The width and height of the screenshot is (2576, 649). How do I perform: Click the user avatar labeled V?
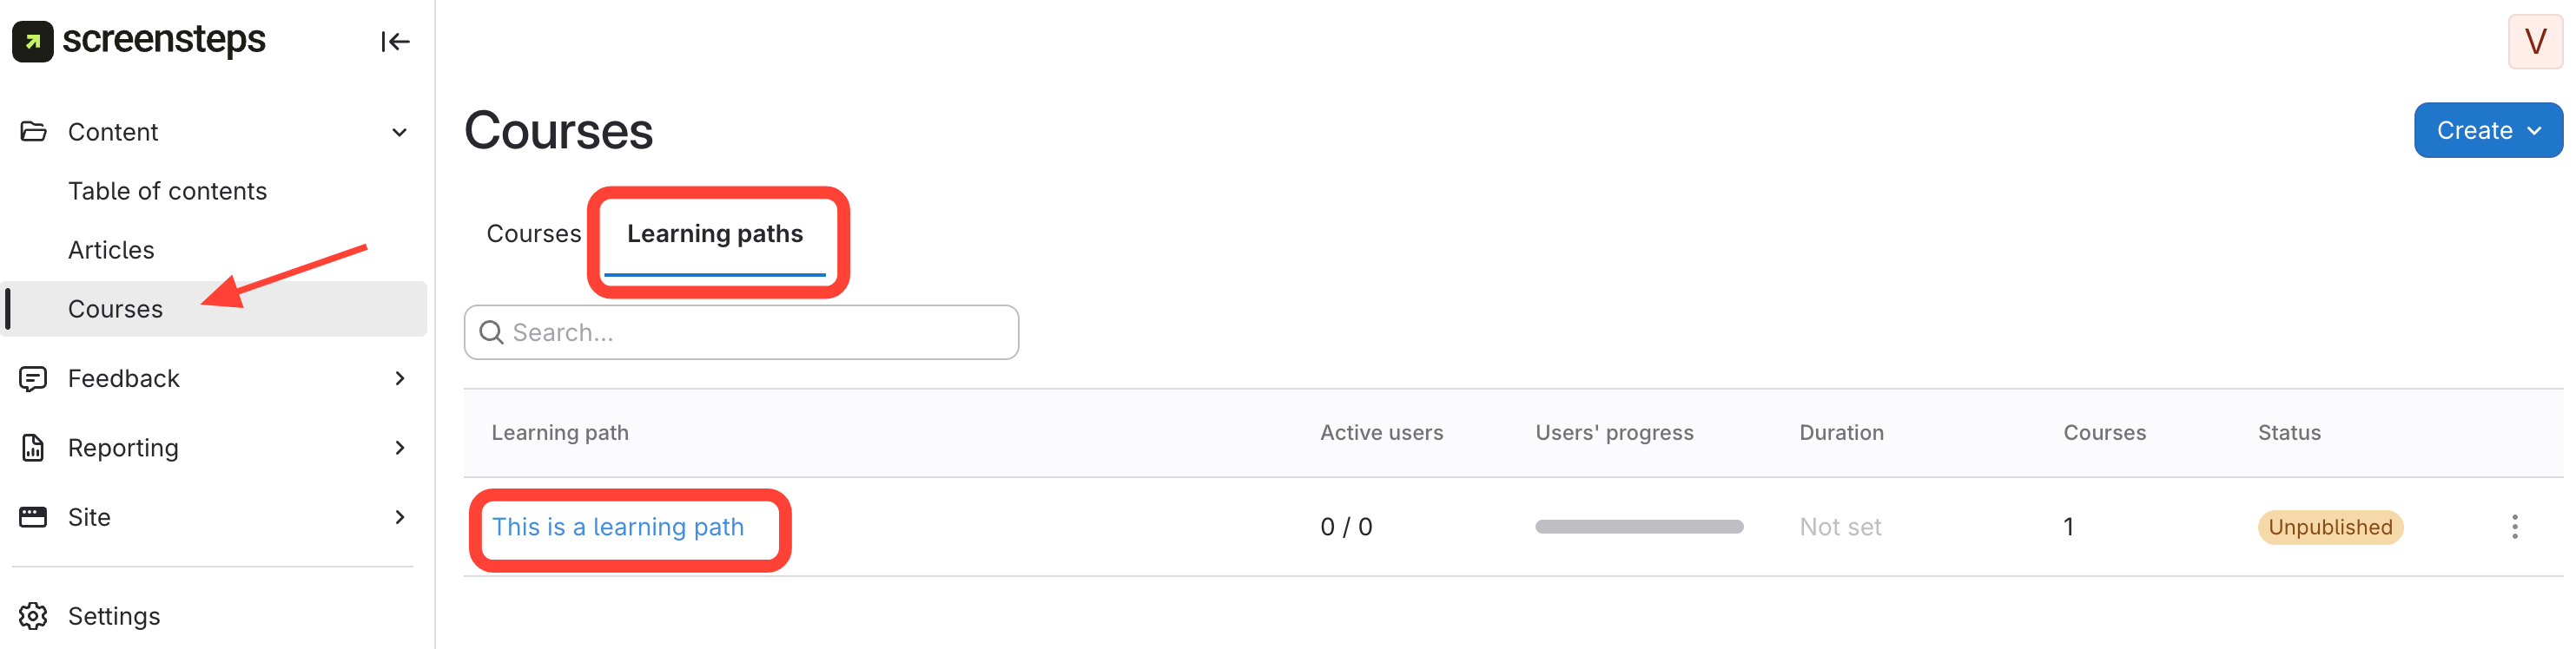point(2534,42)
